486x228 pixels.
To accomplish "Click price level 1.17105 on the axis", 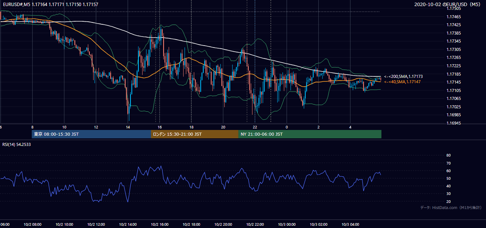I will tap(453, 90).
